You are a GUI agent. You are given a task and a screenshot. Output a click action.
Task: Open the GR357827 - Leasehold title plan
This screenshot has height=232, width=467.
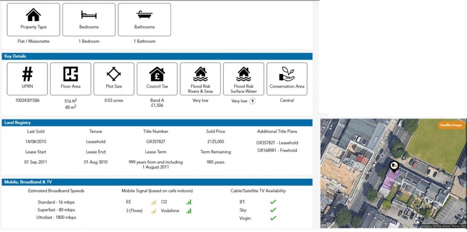277,143
